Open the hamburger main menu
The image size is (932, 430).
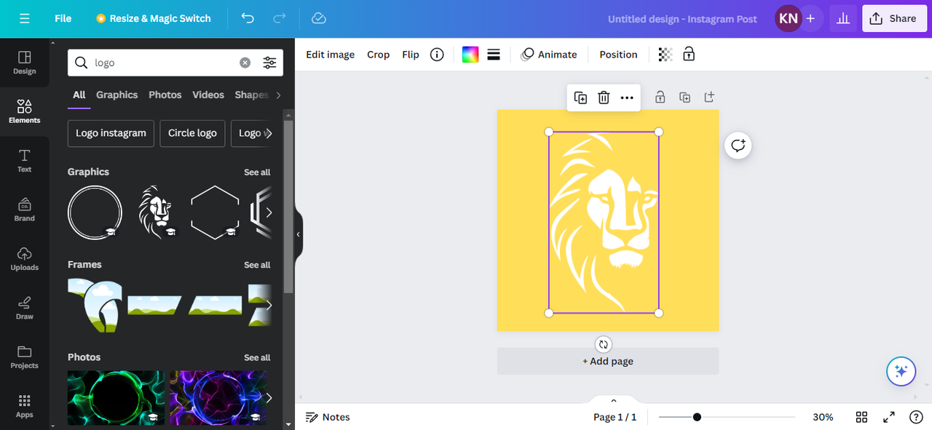point(24,18)
